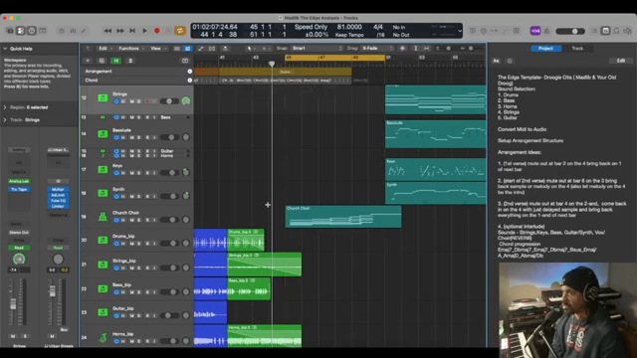This screenshot has width=637, height=358.
Task: Click the purple count-in button
Action: coord(535,31)
